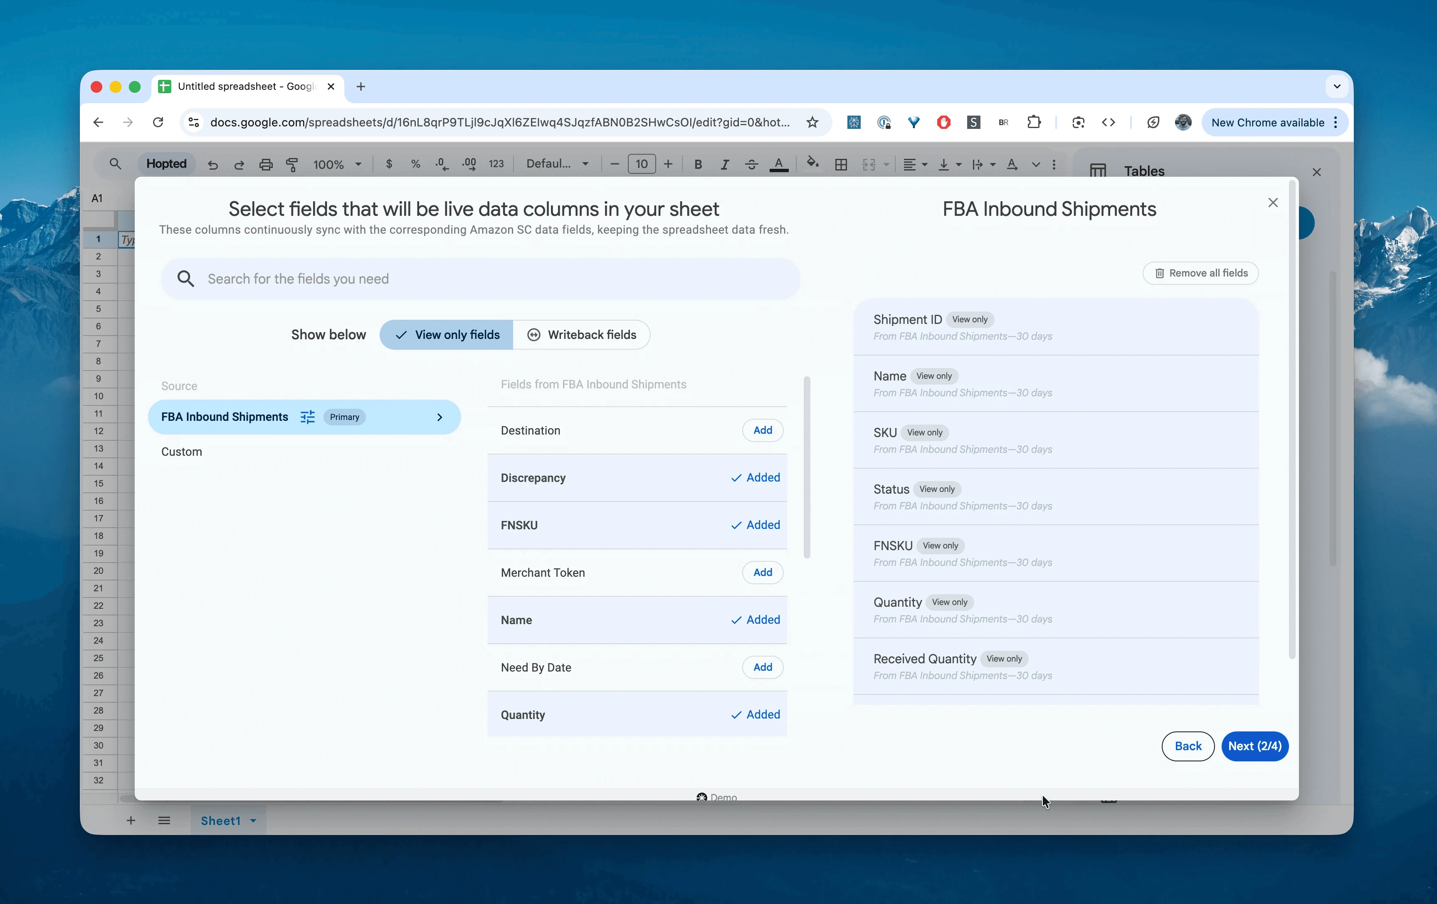Add the Merchant Token field
Image resolution: width=1437 pixels, height=904 pixels.
763,573
